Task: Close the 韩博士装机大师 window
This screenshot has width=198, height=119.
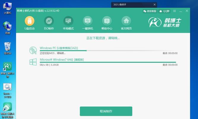Action: pyautogui.click(x=187, y=11)
